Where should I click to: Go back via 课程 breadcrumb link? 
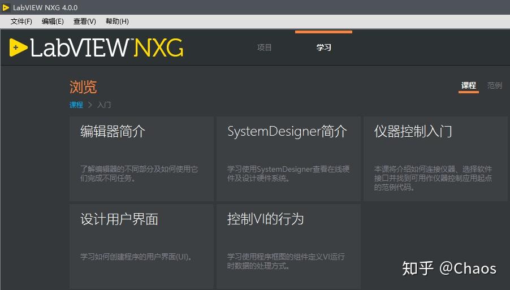tap(76, 105)
